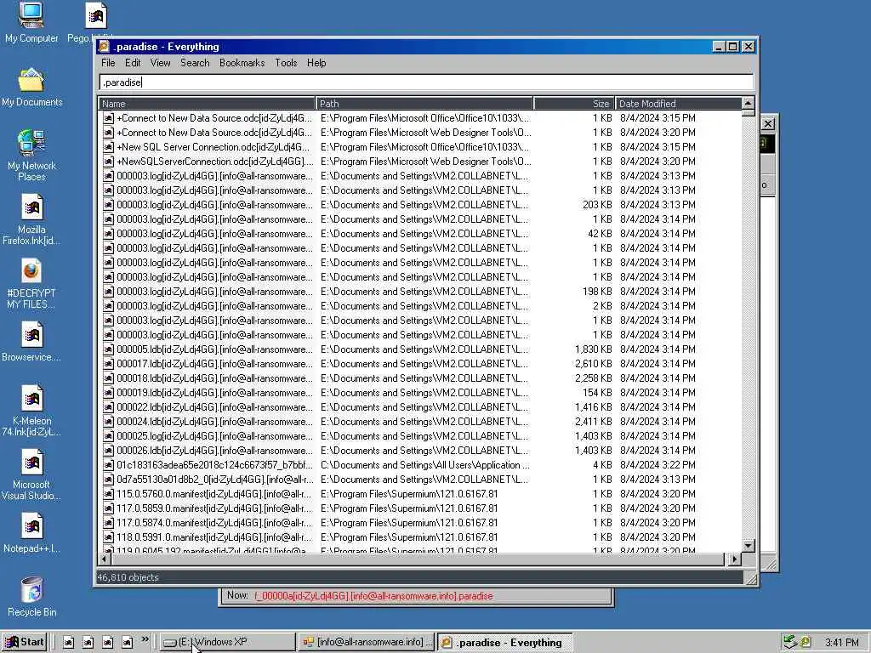Viewport: 871px width, 653px height.
Task: Click the 203 KB size cell
Action: coord(597,205)
